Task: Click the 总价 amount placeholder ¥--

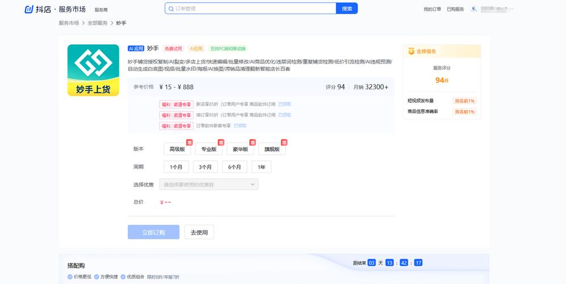Action: coord(165,202)
